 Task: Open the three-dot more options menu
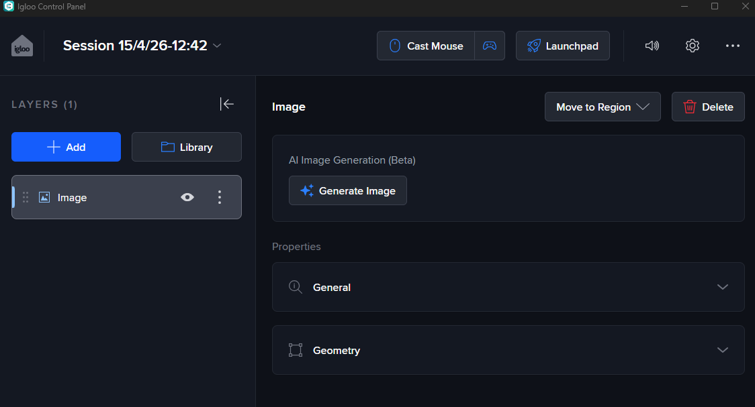733,46
